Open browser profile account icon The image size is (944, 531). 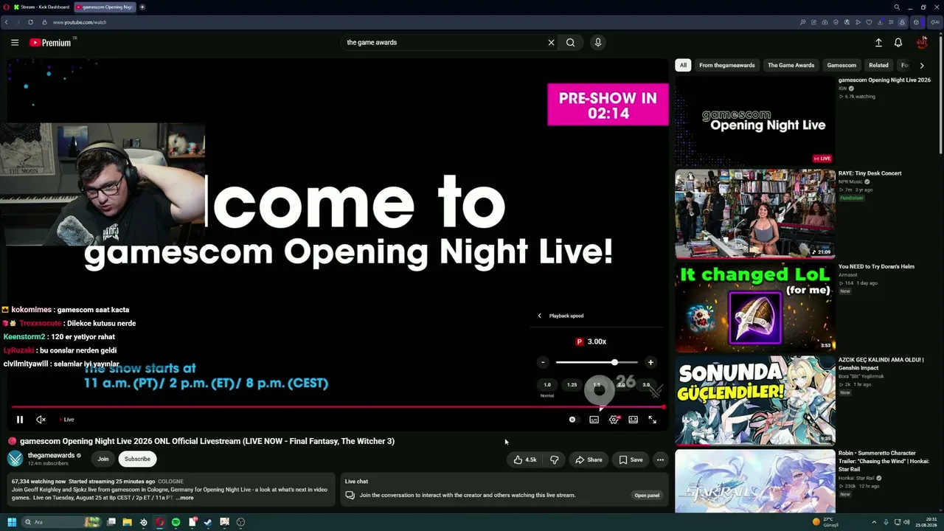901,22
